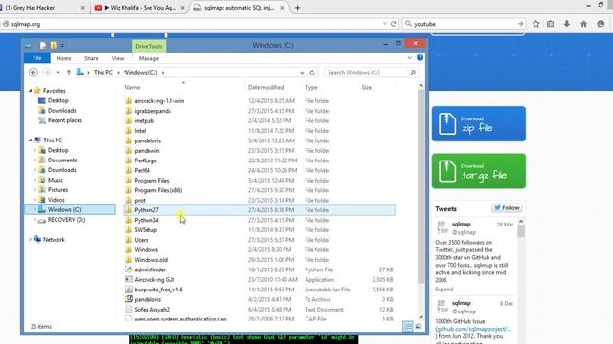Select Network icon in navigation pane
Viewport: 613px width, 344px height.
(x=37, y=239)
